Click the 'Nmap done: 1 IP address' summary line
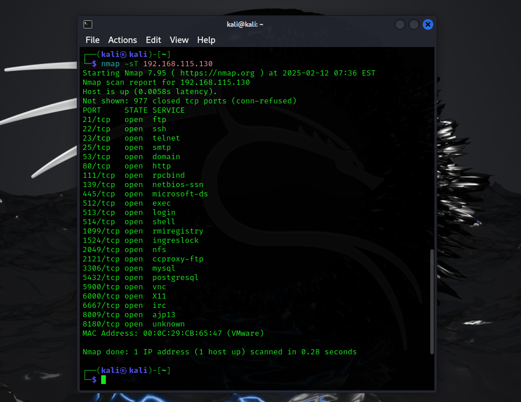This screenshot has height=402, width=521. pyautogui.click(x=220, y=352)
